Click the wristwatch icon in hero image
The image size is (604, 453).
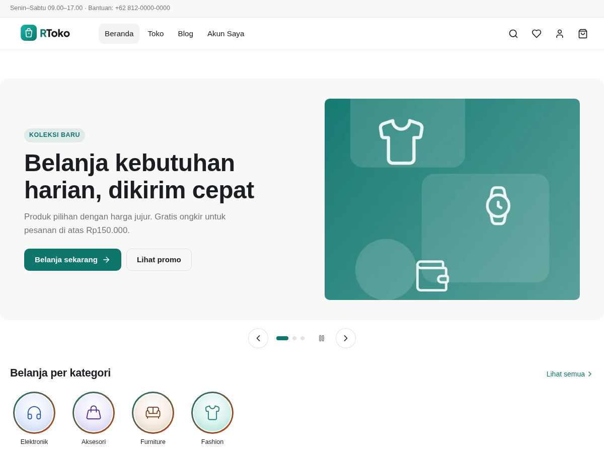click(x=498, y=205)
